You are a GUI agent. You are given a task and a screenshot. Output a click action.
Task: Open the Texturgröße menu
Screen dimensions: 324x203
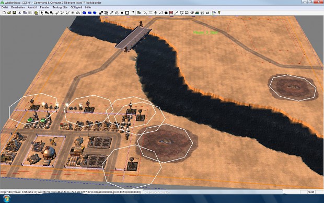click(x=60, y=7)
